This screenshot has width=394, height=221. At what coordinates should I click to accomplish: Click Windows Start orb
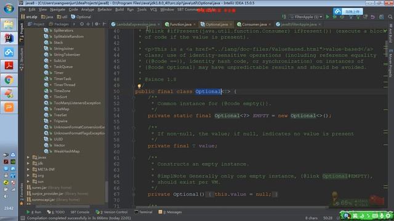(9, 8)
